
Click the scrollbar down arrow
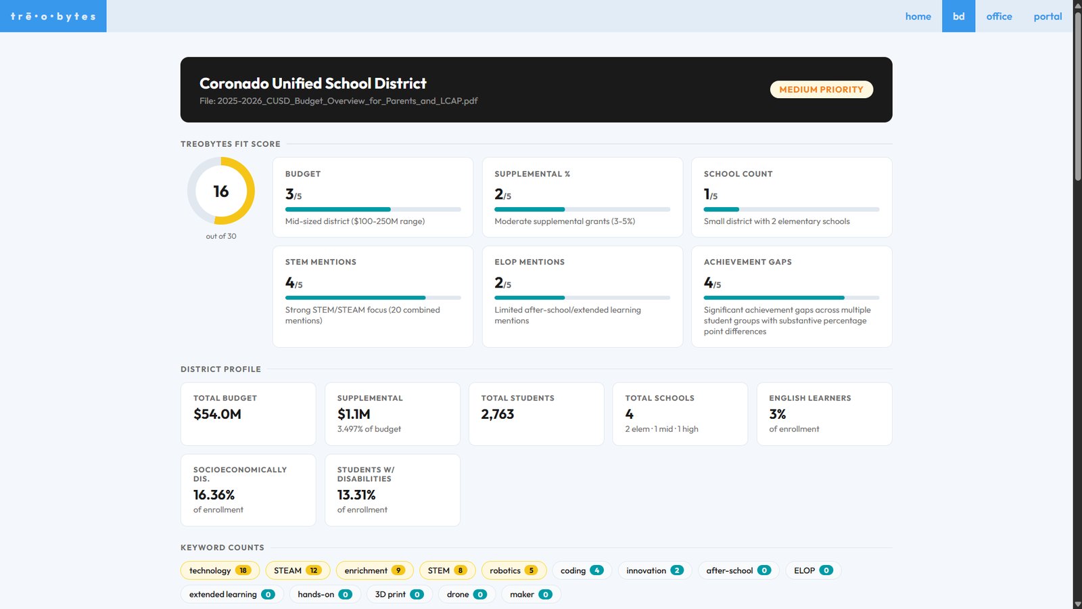point(1077,604)
